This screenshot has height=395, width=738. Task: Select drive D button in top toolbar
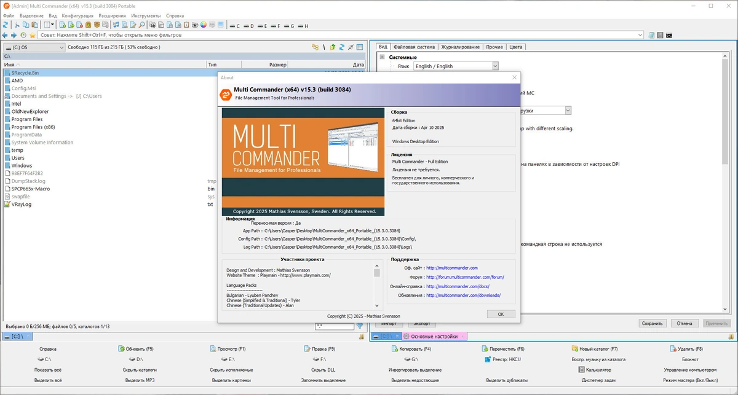click(248, 26)
